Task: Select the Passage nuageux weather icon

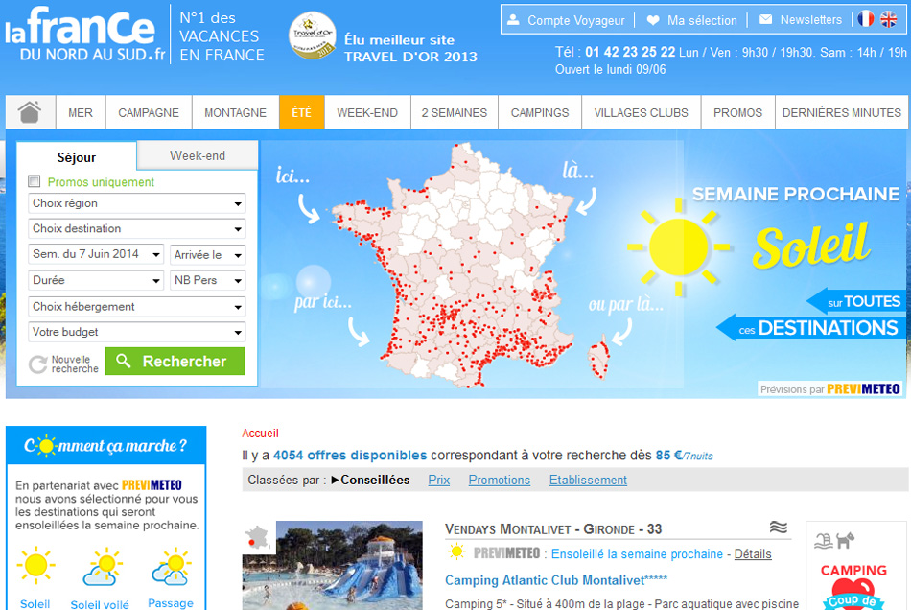Action: tap(172, 565)
